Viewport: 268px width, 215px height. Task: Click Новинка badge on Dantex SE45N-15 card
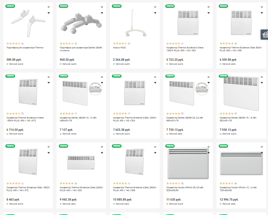pyautogui.click(x=223, y=76)
